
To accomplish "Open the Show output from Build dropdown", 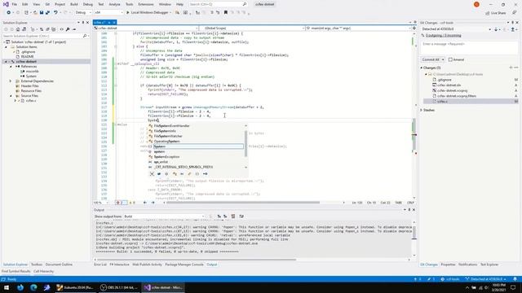I will pyautogui.click(x=164, y=216).
